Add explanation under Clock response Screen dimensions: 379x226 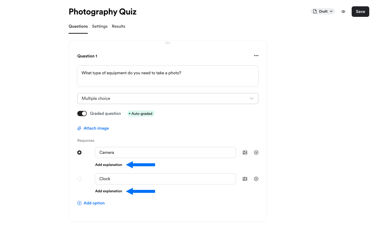pyautogui.click(x=109, y=191)
